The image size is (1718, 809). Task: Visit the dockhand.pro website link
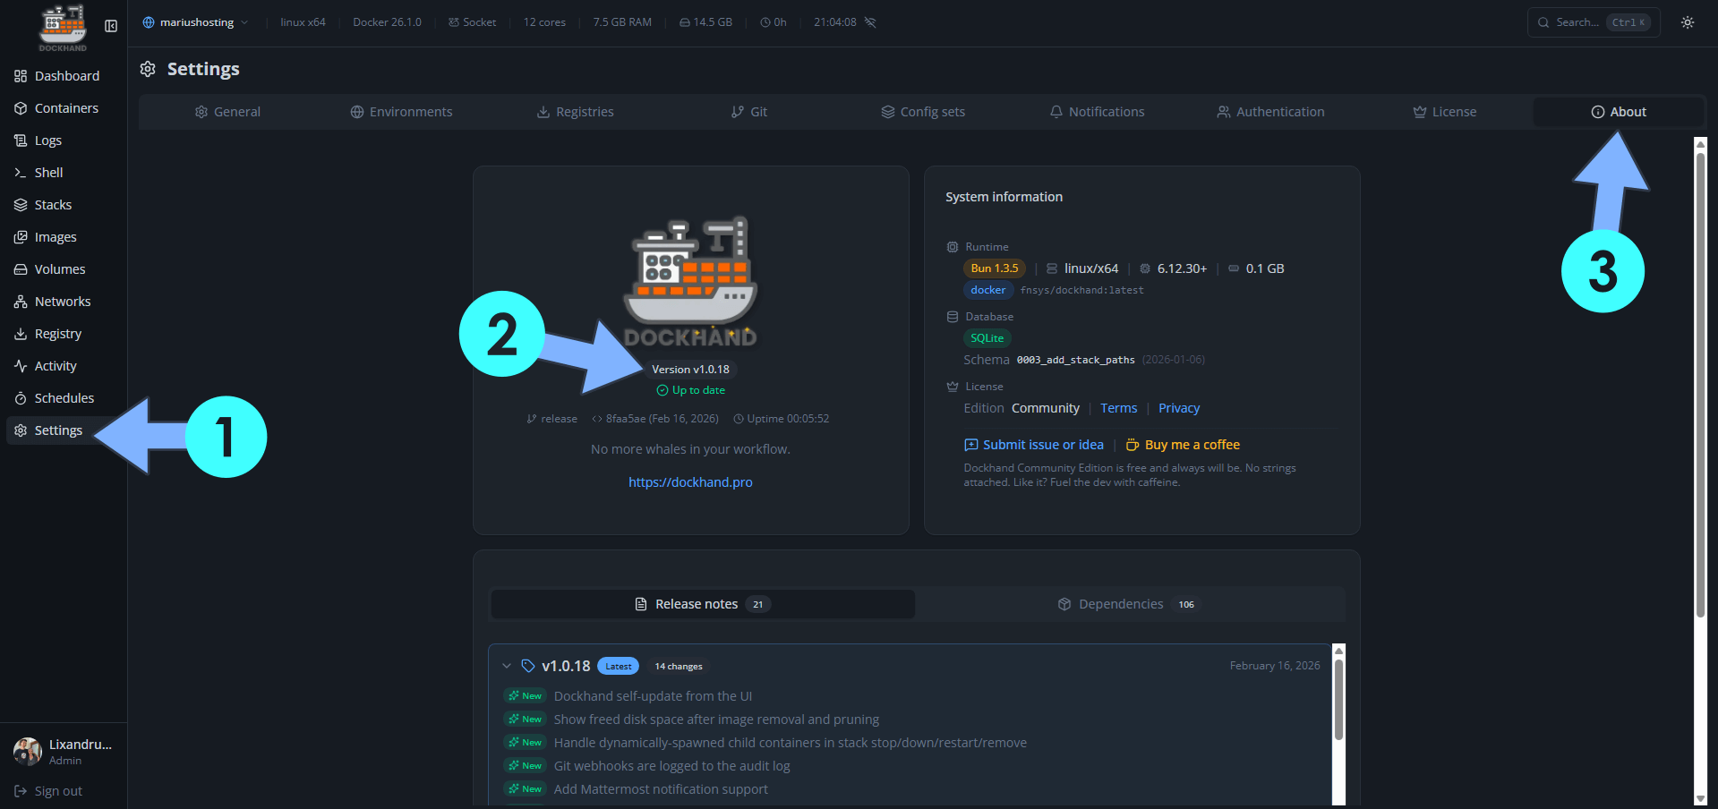tap(689, 481)
